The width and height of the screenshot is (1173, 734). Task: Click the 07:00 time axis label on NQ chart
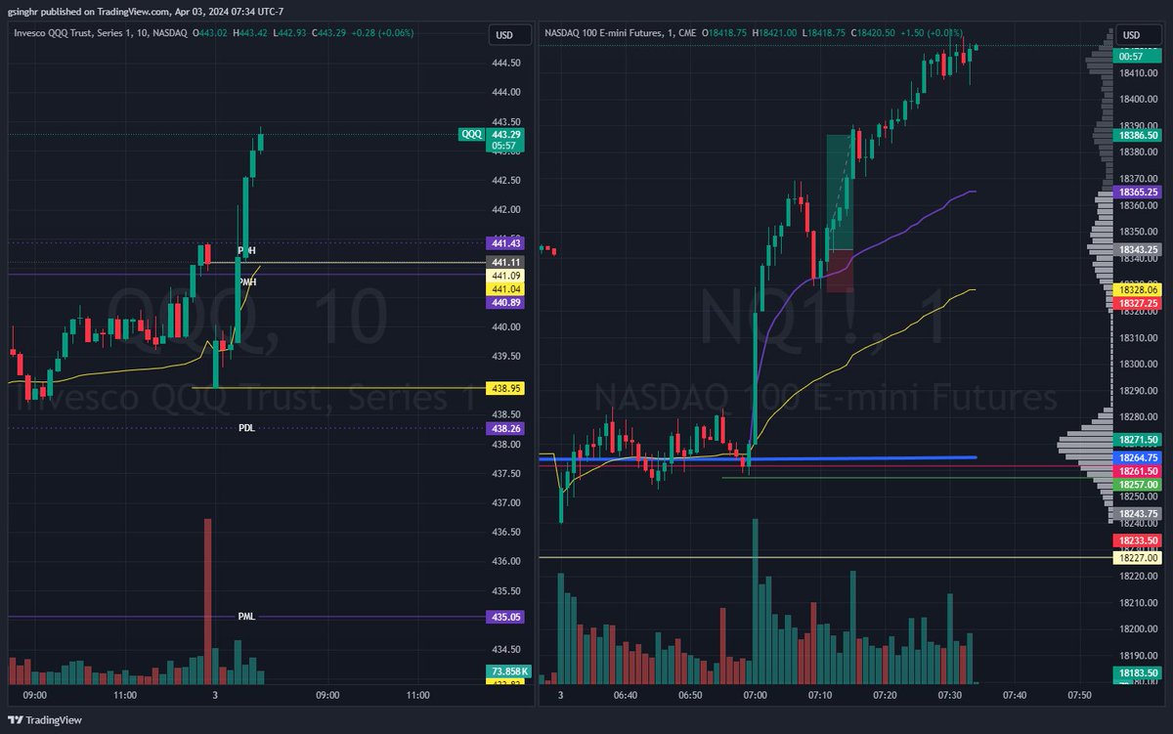(756, 695)
